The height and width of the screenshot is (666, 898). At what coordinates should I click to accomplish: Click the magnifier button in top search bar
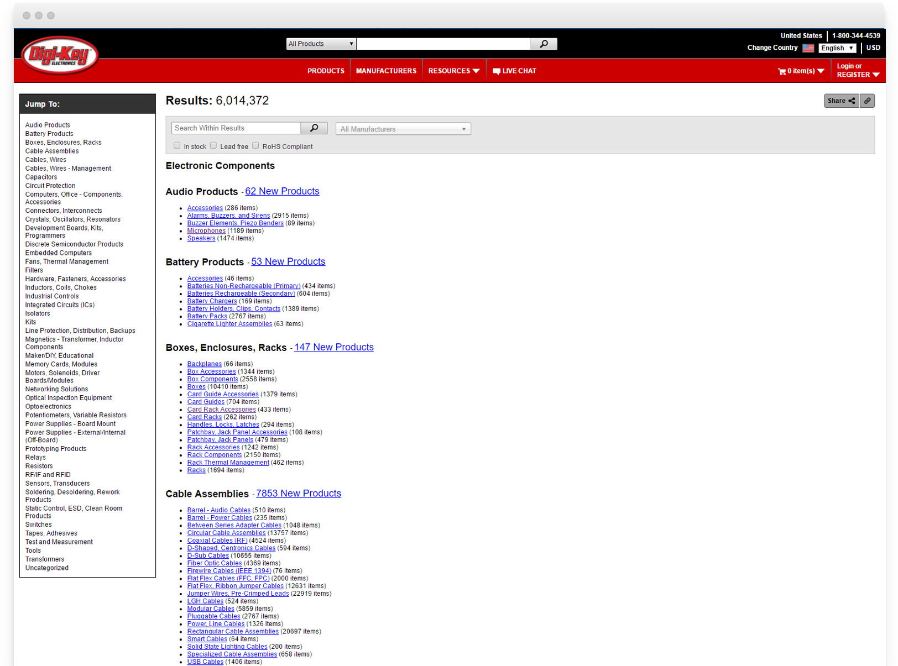(544, 44)
